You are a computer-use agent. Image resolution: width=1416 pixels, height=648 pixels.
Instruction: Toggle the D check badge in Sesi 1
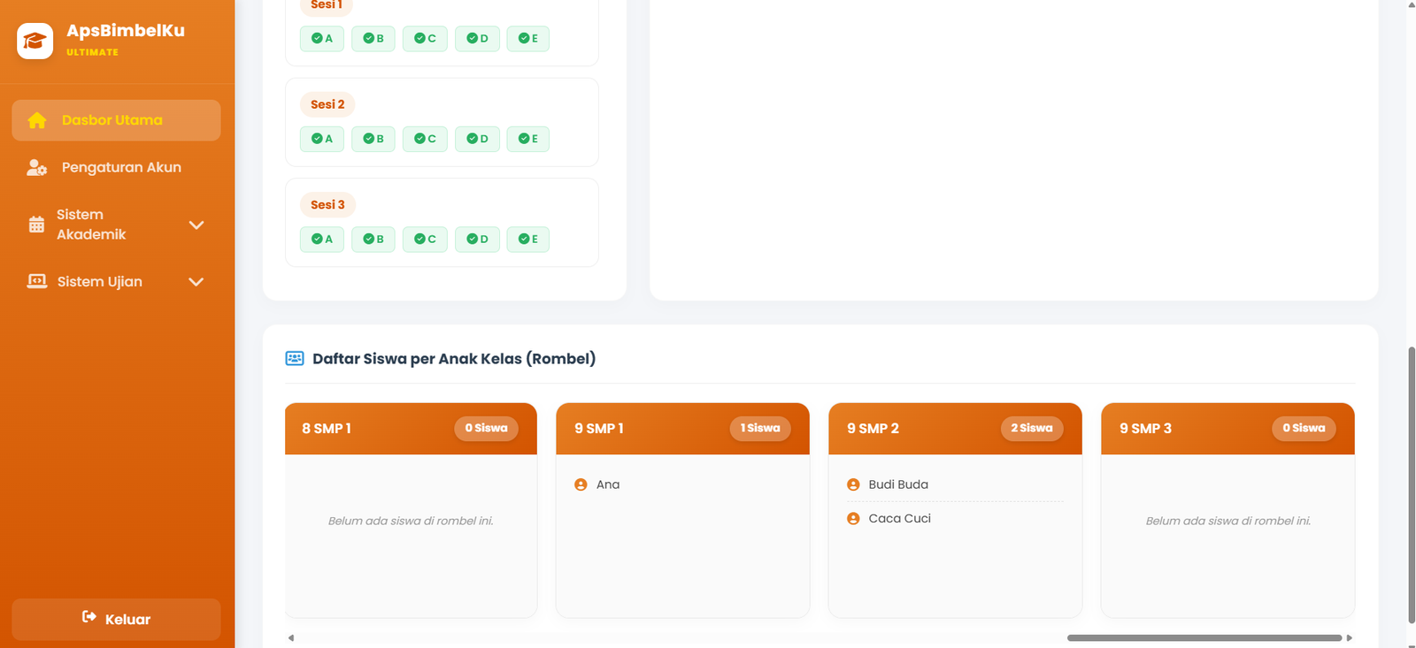[477, 38]
